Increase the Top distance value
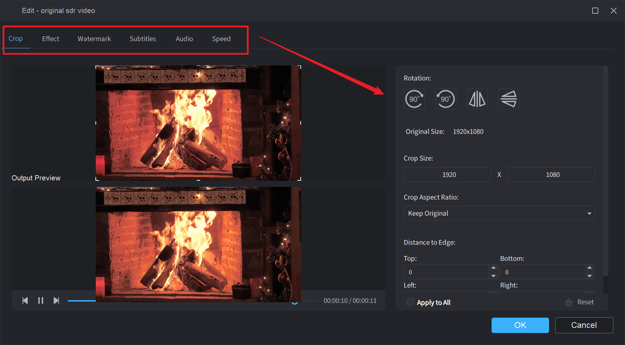The height and width of the screenshot is (345, 625). tap(493, 268)
